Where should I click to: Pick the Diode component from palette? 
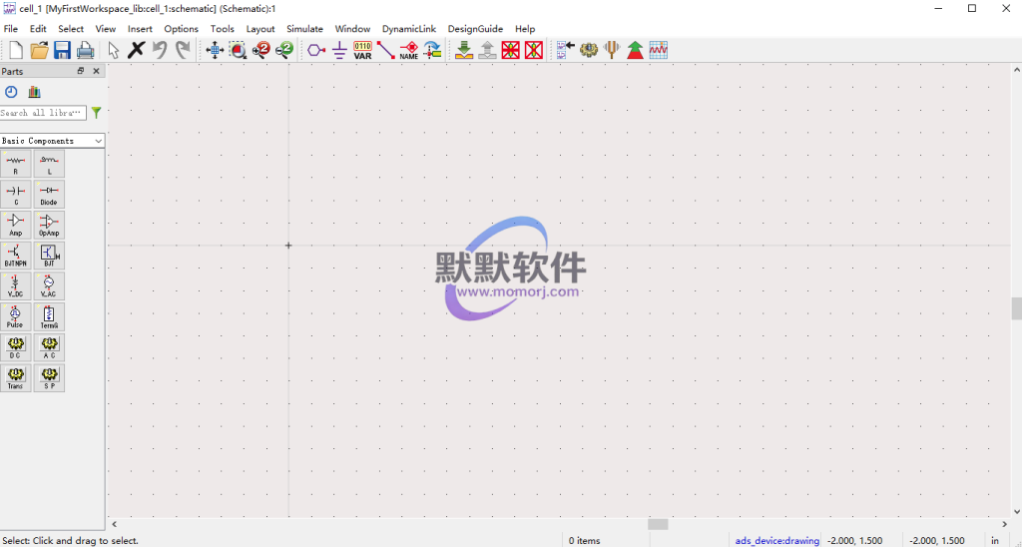49,195
